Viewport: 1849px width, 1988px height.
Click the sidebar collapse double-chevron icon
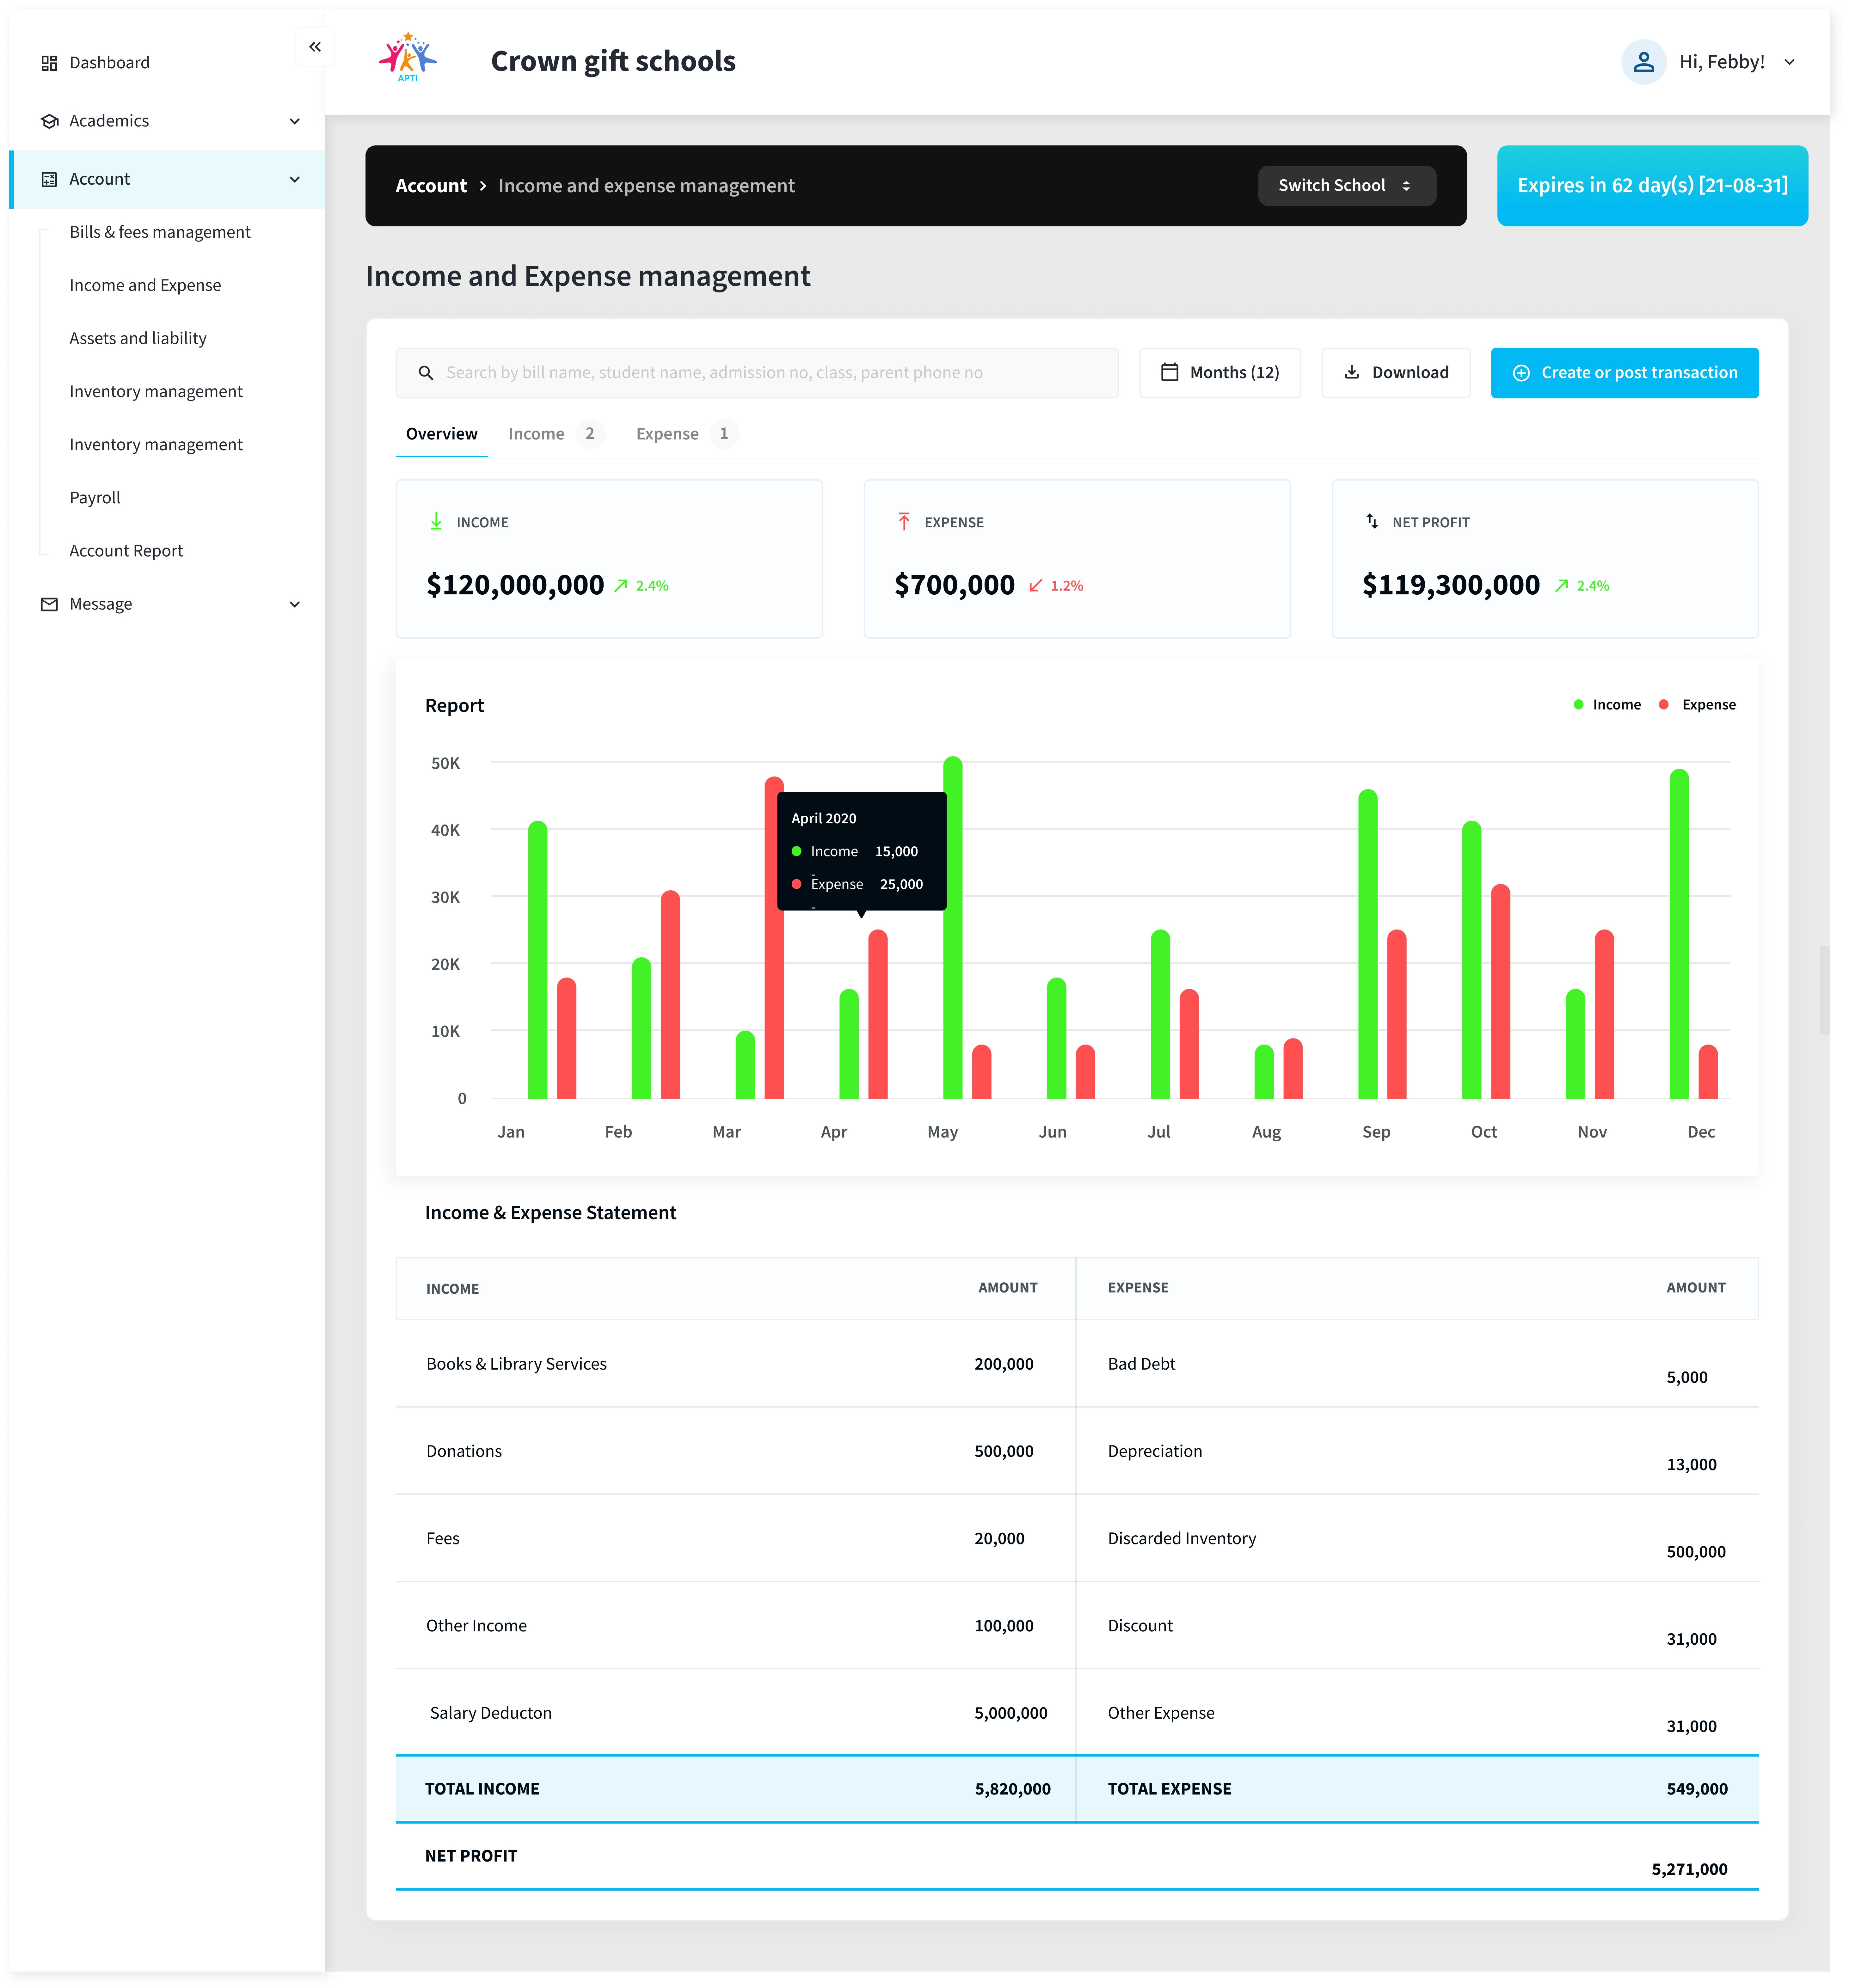[315, 47]
